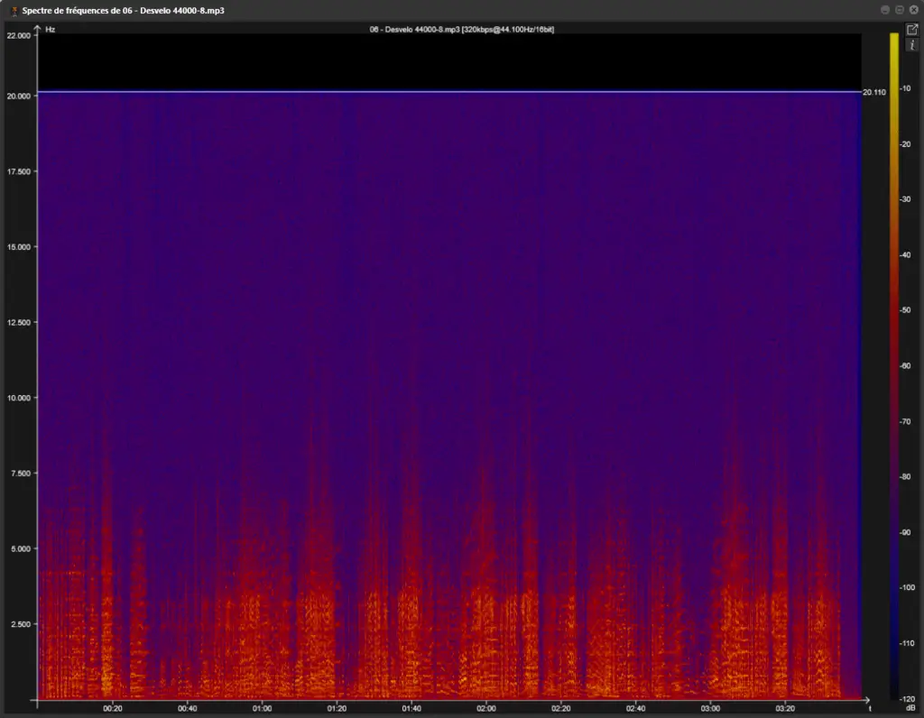Click the 15.000 Hz frequency axis label
The width and height of the screenshot is (924, 718).
[20, 247]
